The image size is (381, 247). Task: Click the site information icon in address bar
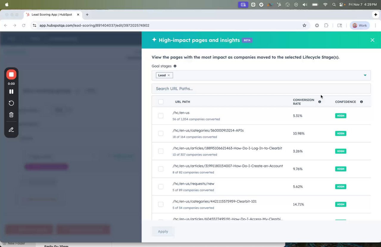35,26
